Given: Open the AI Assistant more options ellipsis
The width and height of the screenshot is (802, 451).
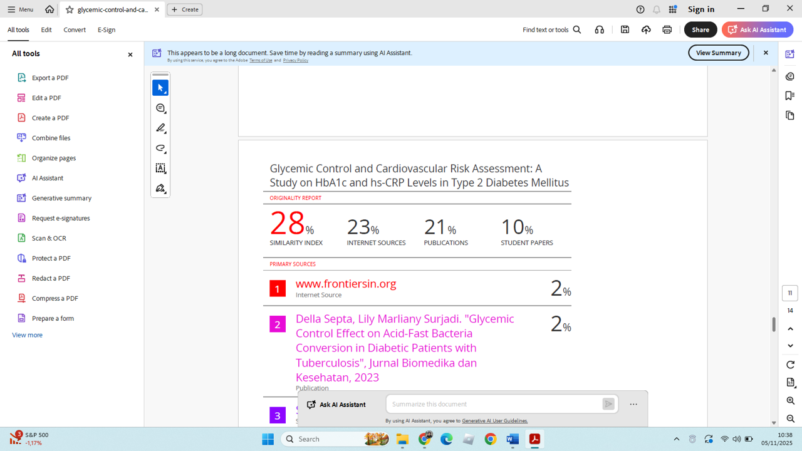Looking at the screenshot, I should coord(633,405).
